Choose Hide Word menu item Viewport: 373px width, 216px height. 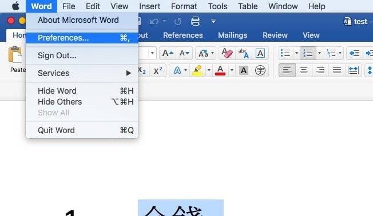(x=82, y=91)
